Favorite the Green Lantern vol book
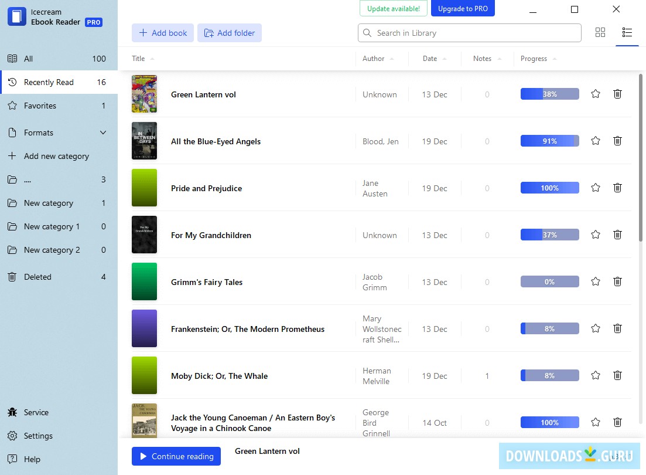Viewport: 646px width, 475px height. 595,94
